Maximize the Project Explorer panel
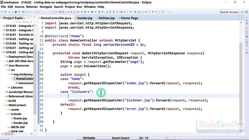The image size is (249, 140). 34,17
